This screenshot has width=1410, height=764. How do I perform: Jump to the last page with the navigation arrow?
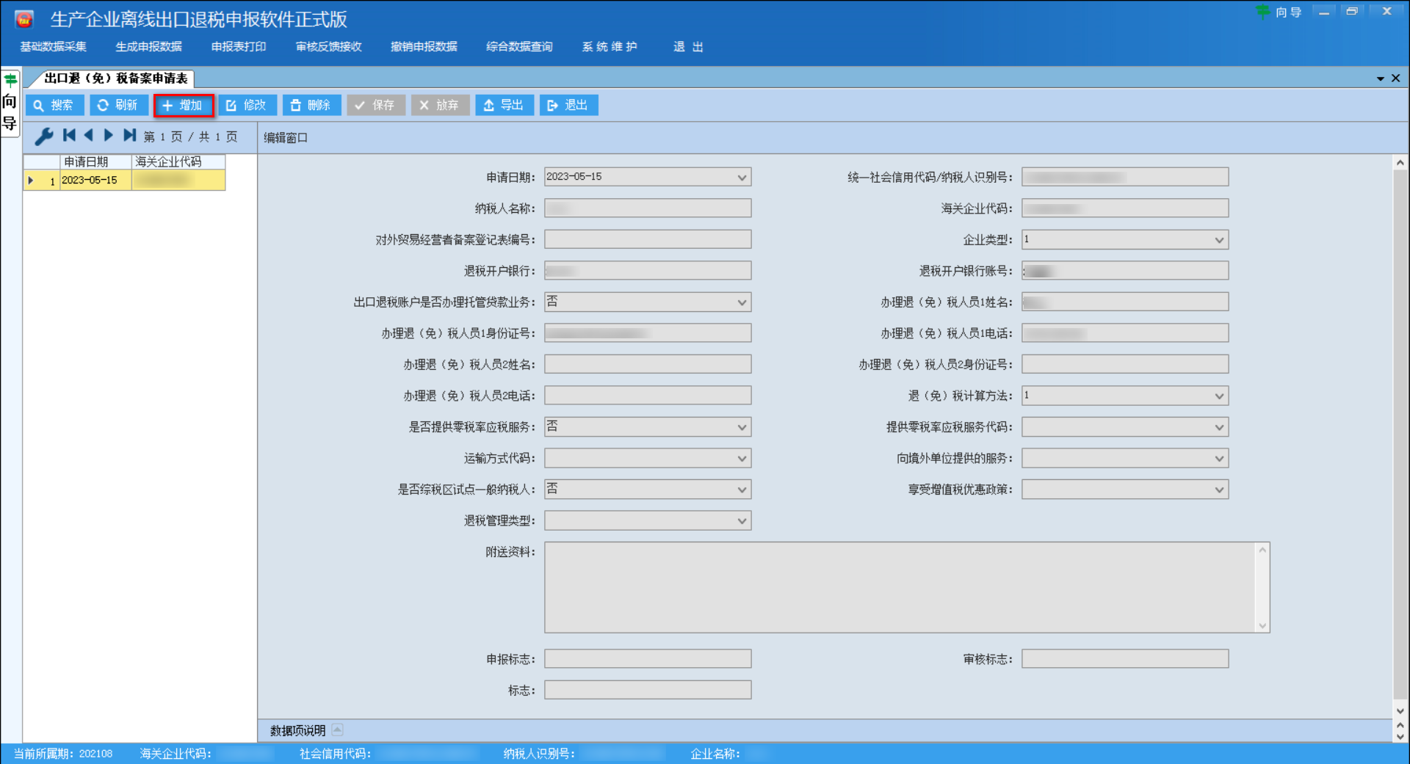pyautogui.click(x=130, y=135)
